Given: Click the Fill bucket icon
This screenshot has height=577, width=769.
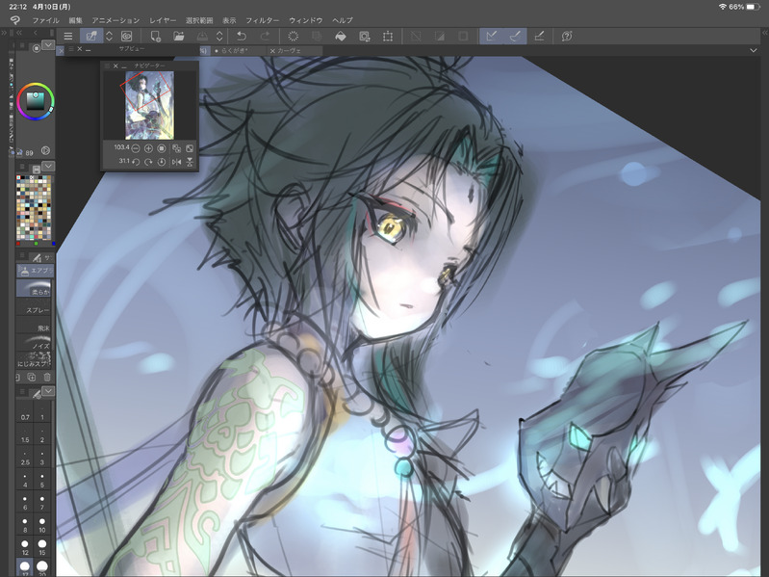Looking at the screenshot, I should point(341,36).
